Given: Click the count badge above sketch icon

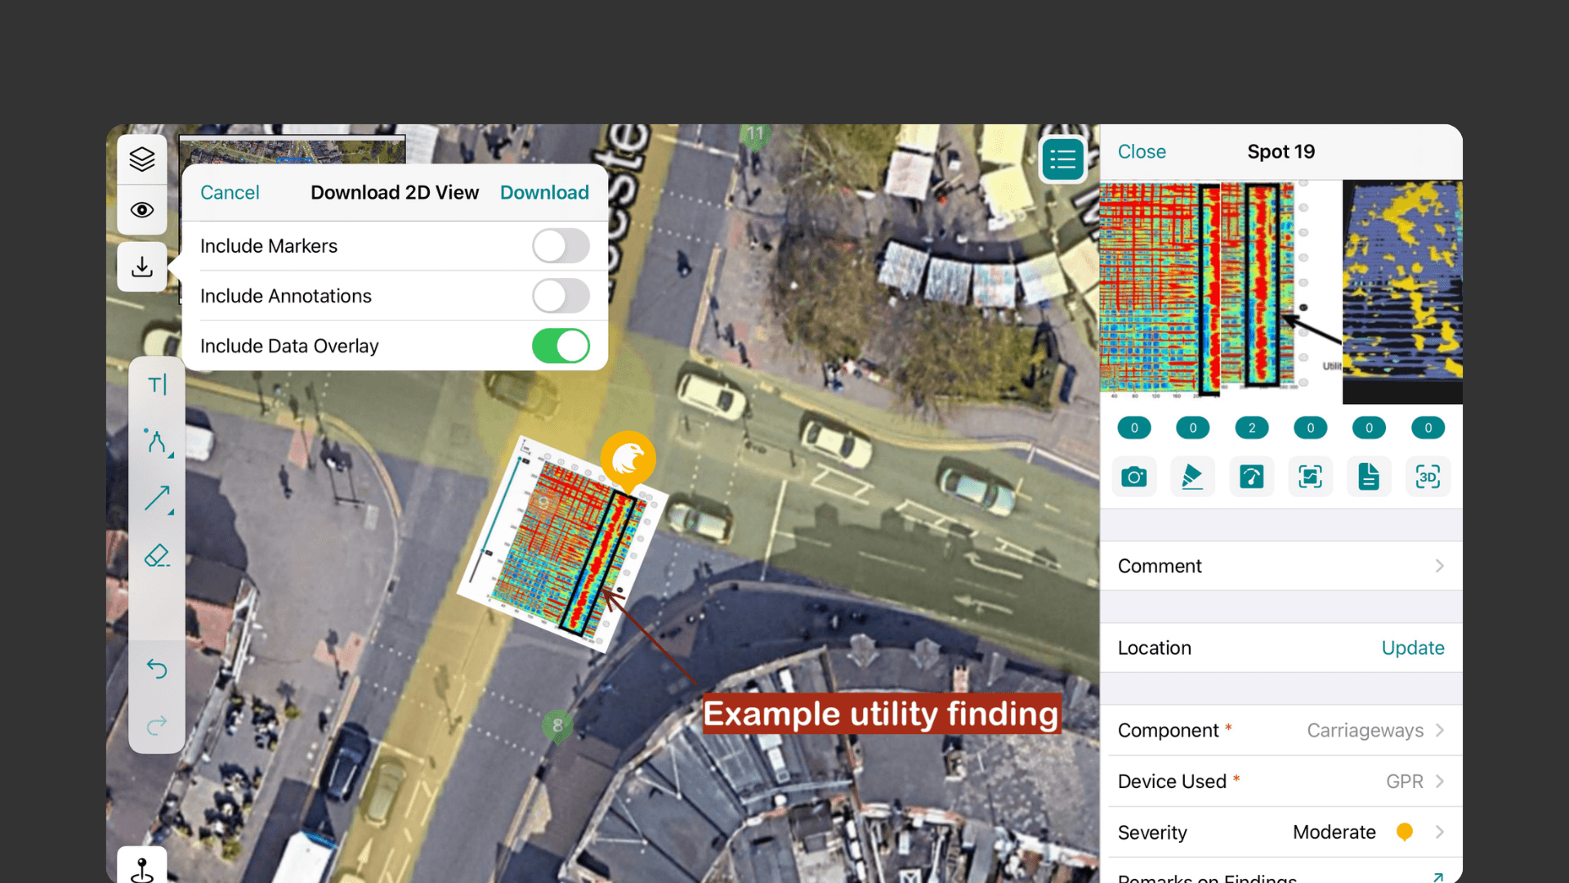Looking at the screenshot, I should (1193, 428).
